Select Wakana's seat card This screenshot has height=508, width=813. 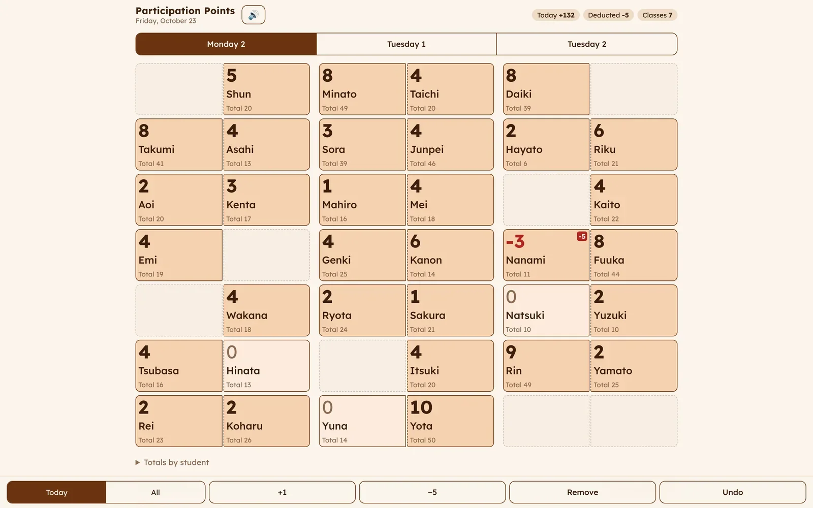(x=267, y=310)
